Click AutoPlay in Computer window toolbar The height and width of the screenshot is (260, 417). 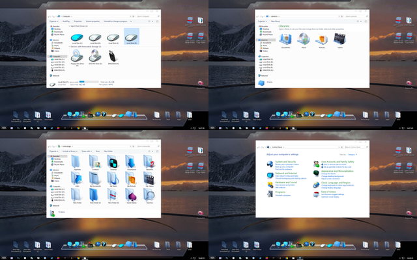pyautogui.click(x=66, y=21)
